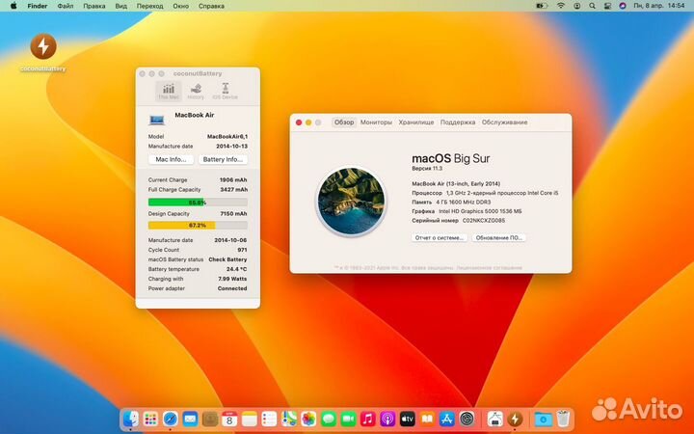The height and width of the screenshot is (434, 694).
Task: Open Finder from the Dock
Action: (x=131, y=419)
